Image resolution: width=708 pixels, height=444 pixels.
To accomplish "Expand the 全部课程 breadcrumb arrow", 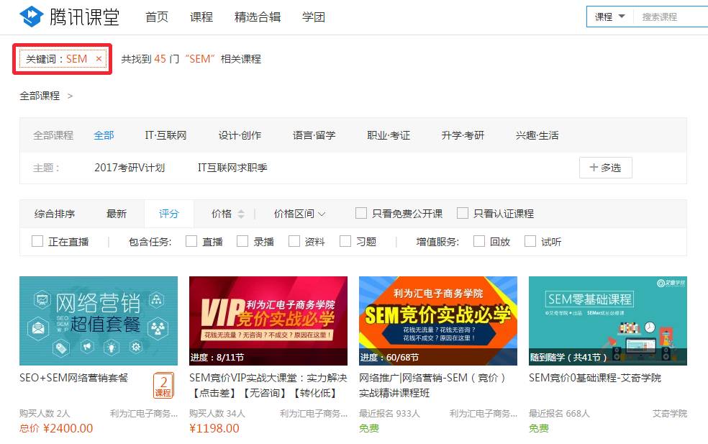I will [x=70, y=96].
